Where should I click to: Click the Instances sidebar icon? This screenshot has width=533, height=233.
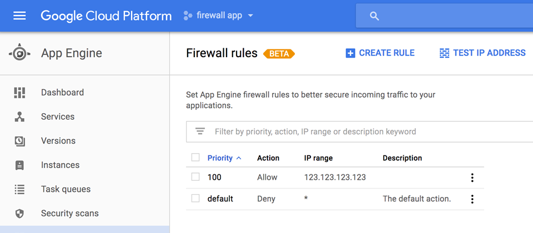pyautogui.click(x=20, y=165)
